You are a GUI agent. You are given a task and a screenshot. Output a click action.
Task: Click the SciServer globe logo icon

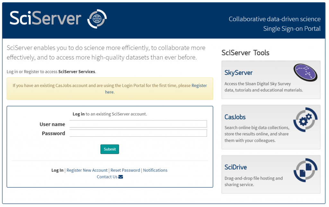(x=96, y=19)
